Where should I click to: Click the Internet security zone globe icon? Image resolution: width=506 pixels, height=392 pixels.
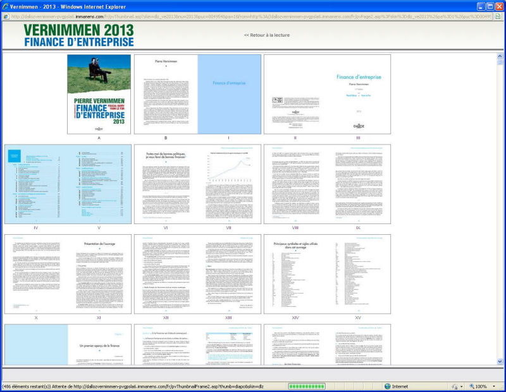pos(388,386)
